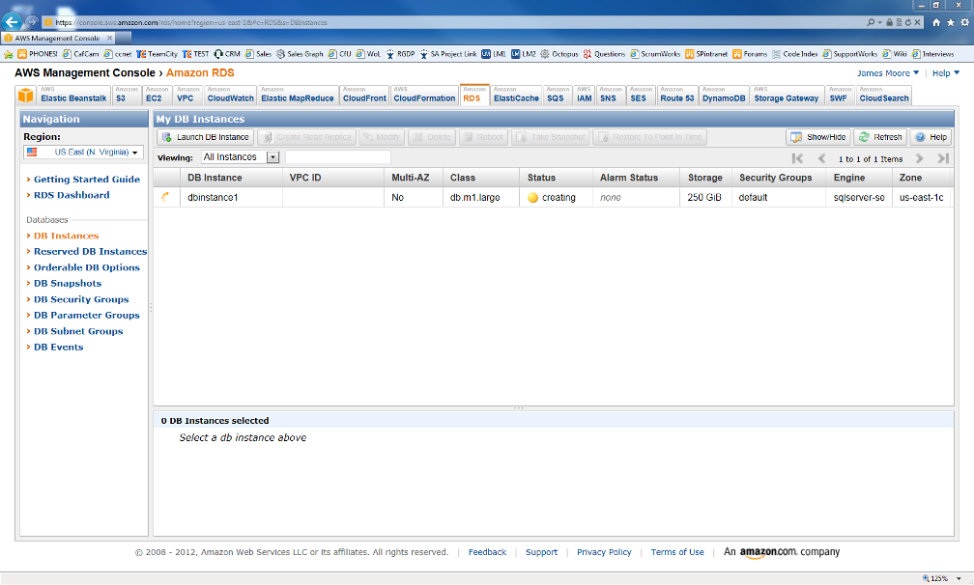Click Feedback footer link
The width and height of the screenshot is (974, 585).
pos(487,552)
